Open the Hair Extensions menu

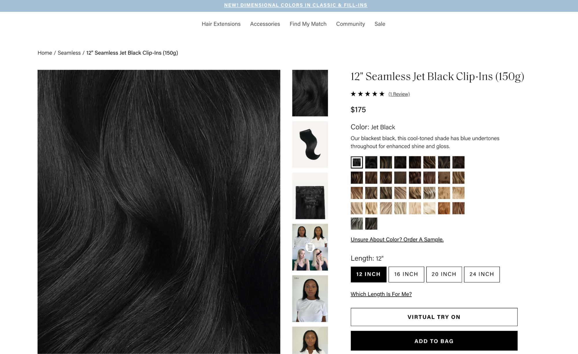pyautogui.click(x=221, y=23)
